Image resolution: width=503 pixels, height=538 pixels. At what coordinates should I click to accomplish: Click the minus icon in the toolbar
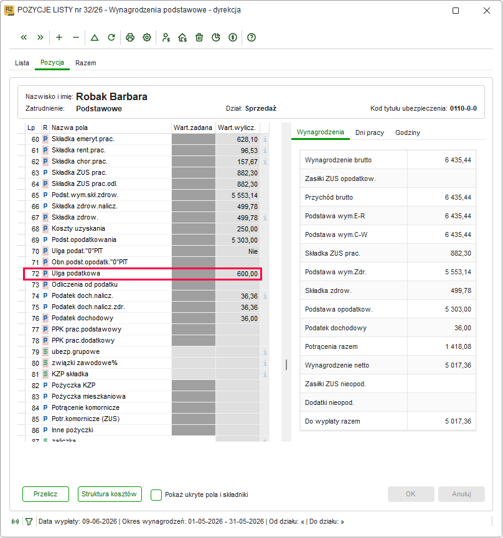[76, 37]
